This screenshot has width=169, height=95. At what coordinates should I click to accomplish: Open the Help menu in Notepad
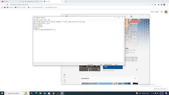tap(49, 20)
